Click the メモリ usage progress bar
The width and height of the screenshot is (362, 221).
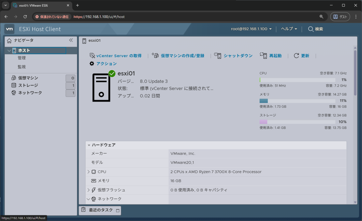[x=297, y=101]
